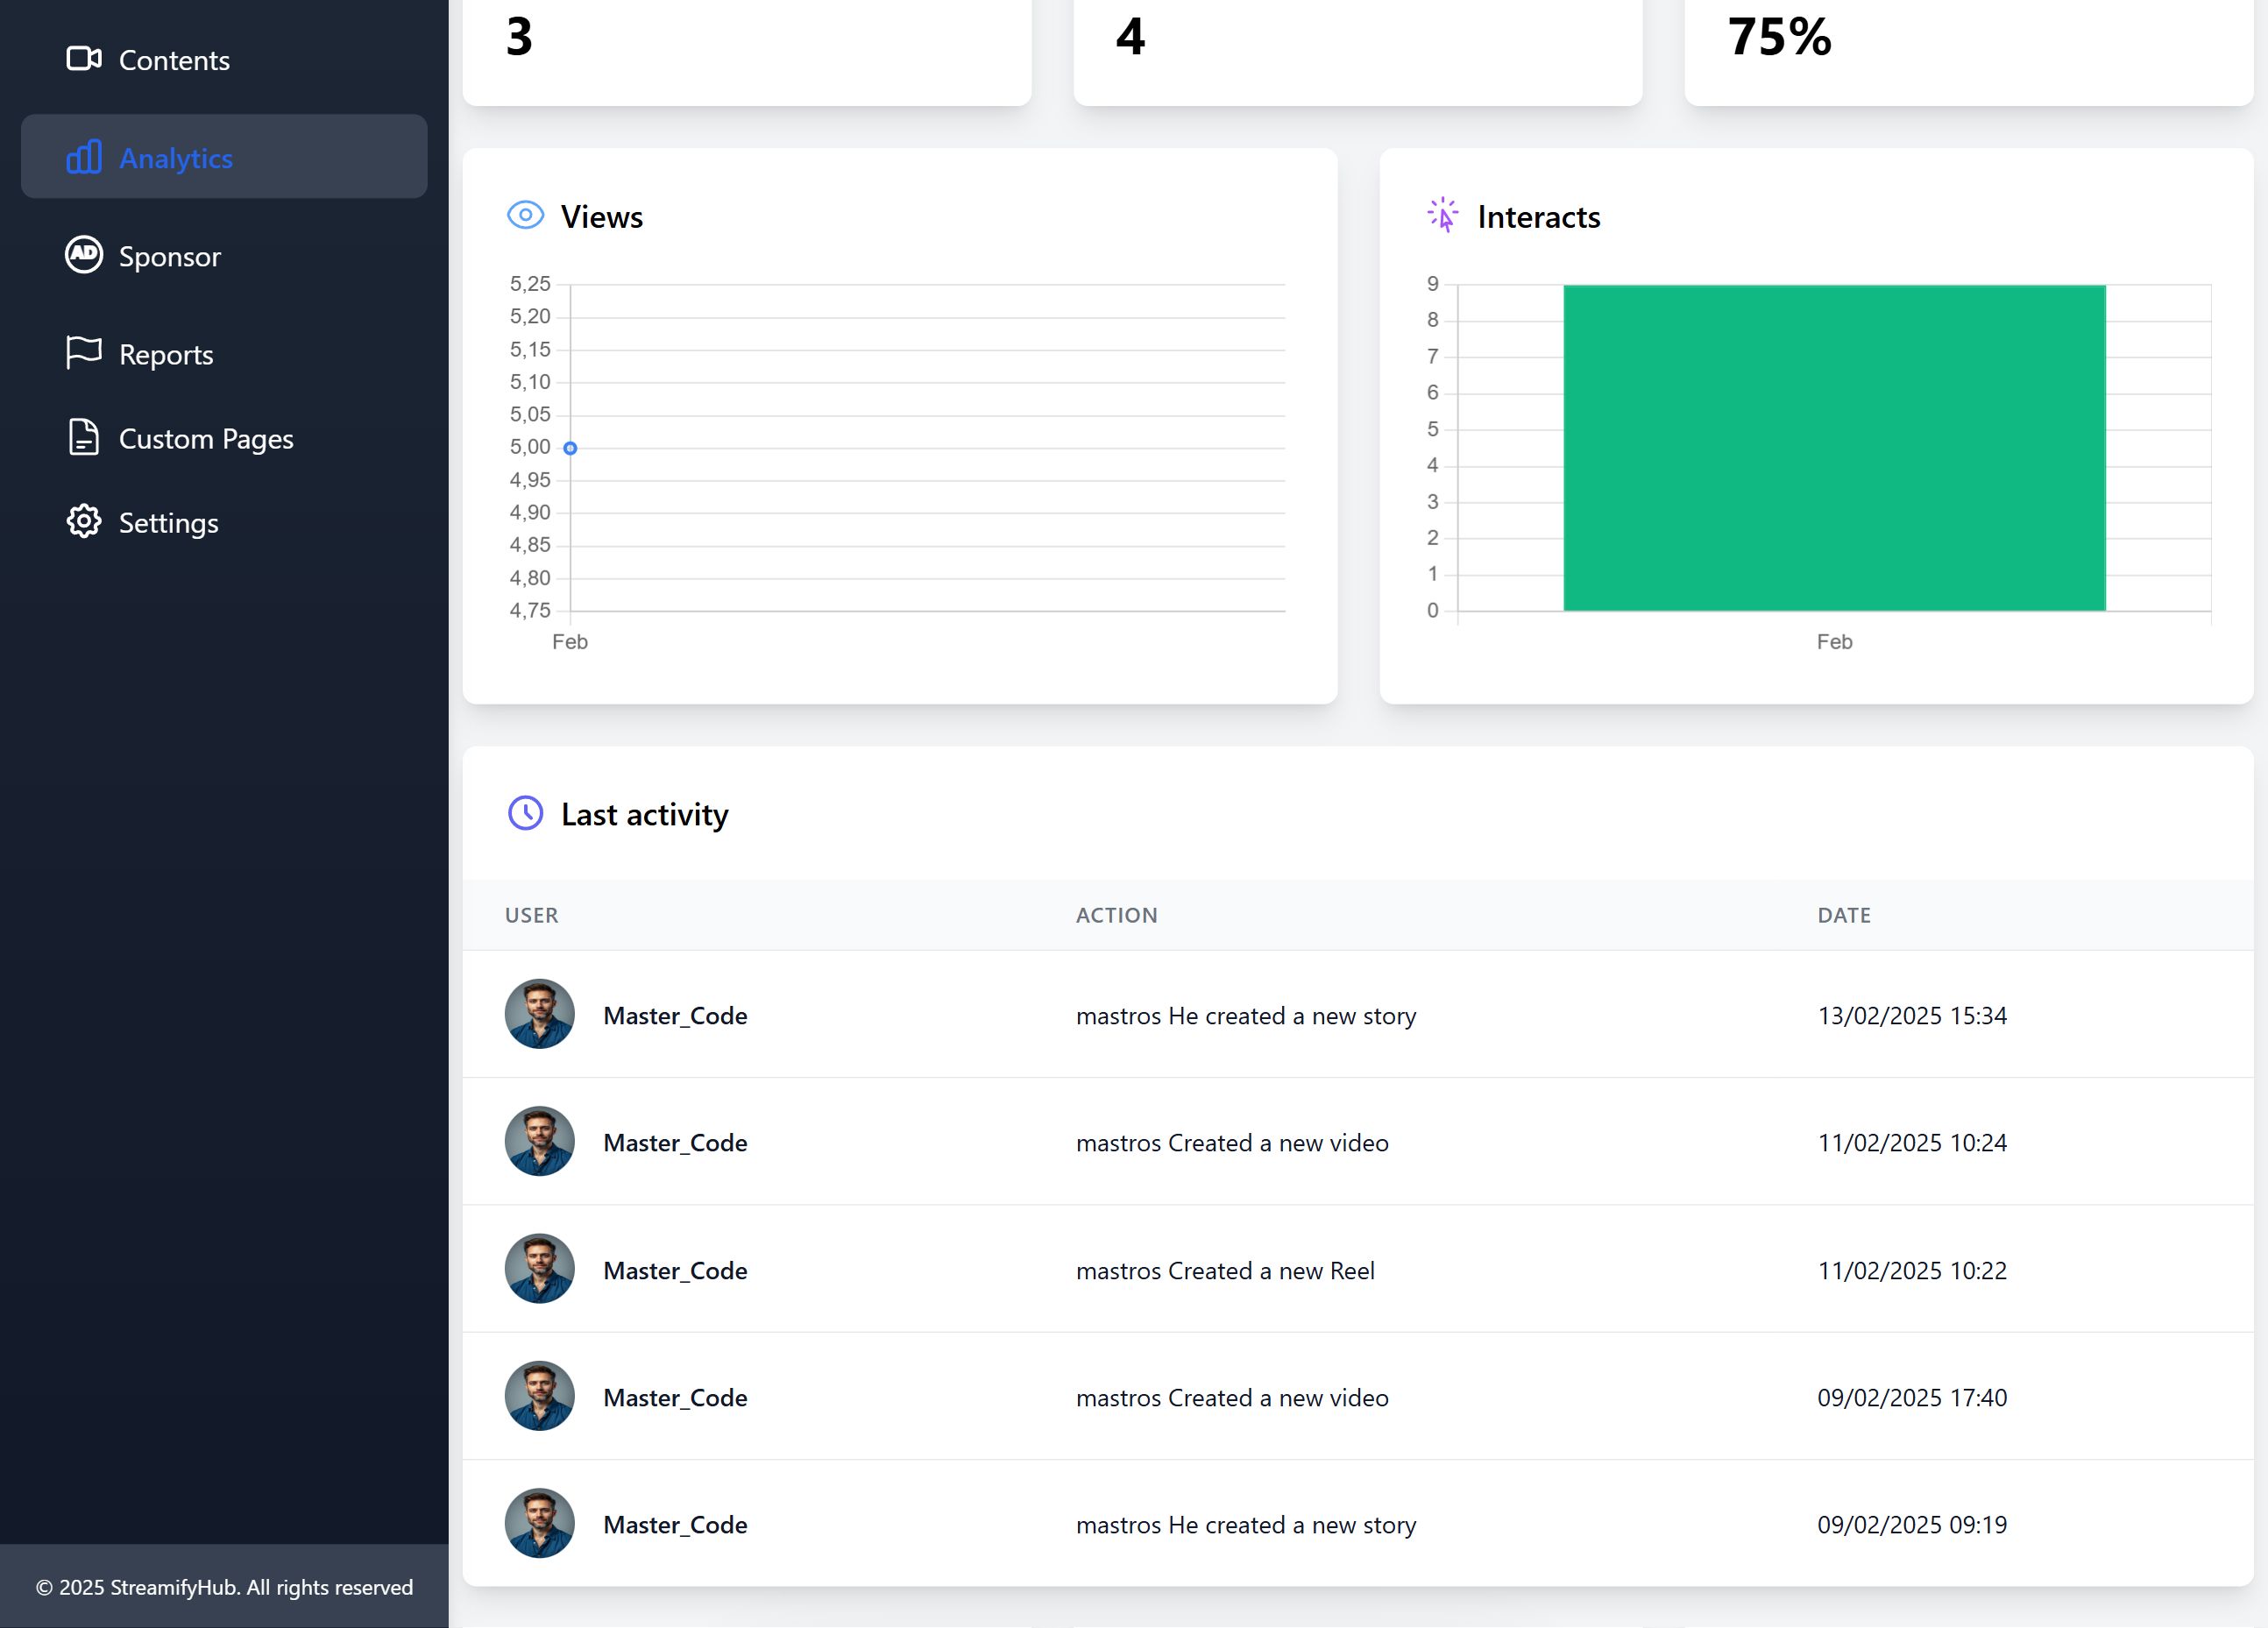The height and width of the screenshot is (1628, 2268).
Task: Click the Settings gear icon
Action: (x=84, y=522)
